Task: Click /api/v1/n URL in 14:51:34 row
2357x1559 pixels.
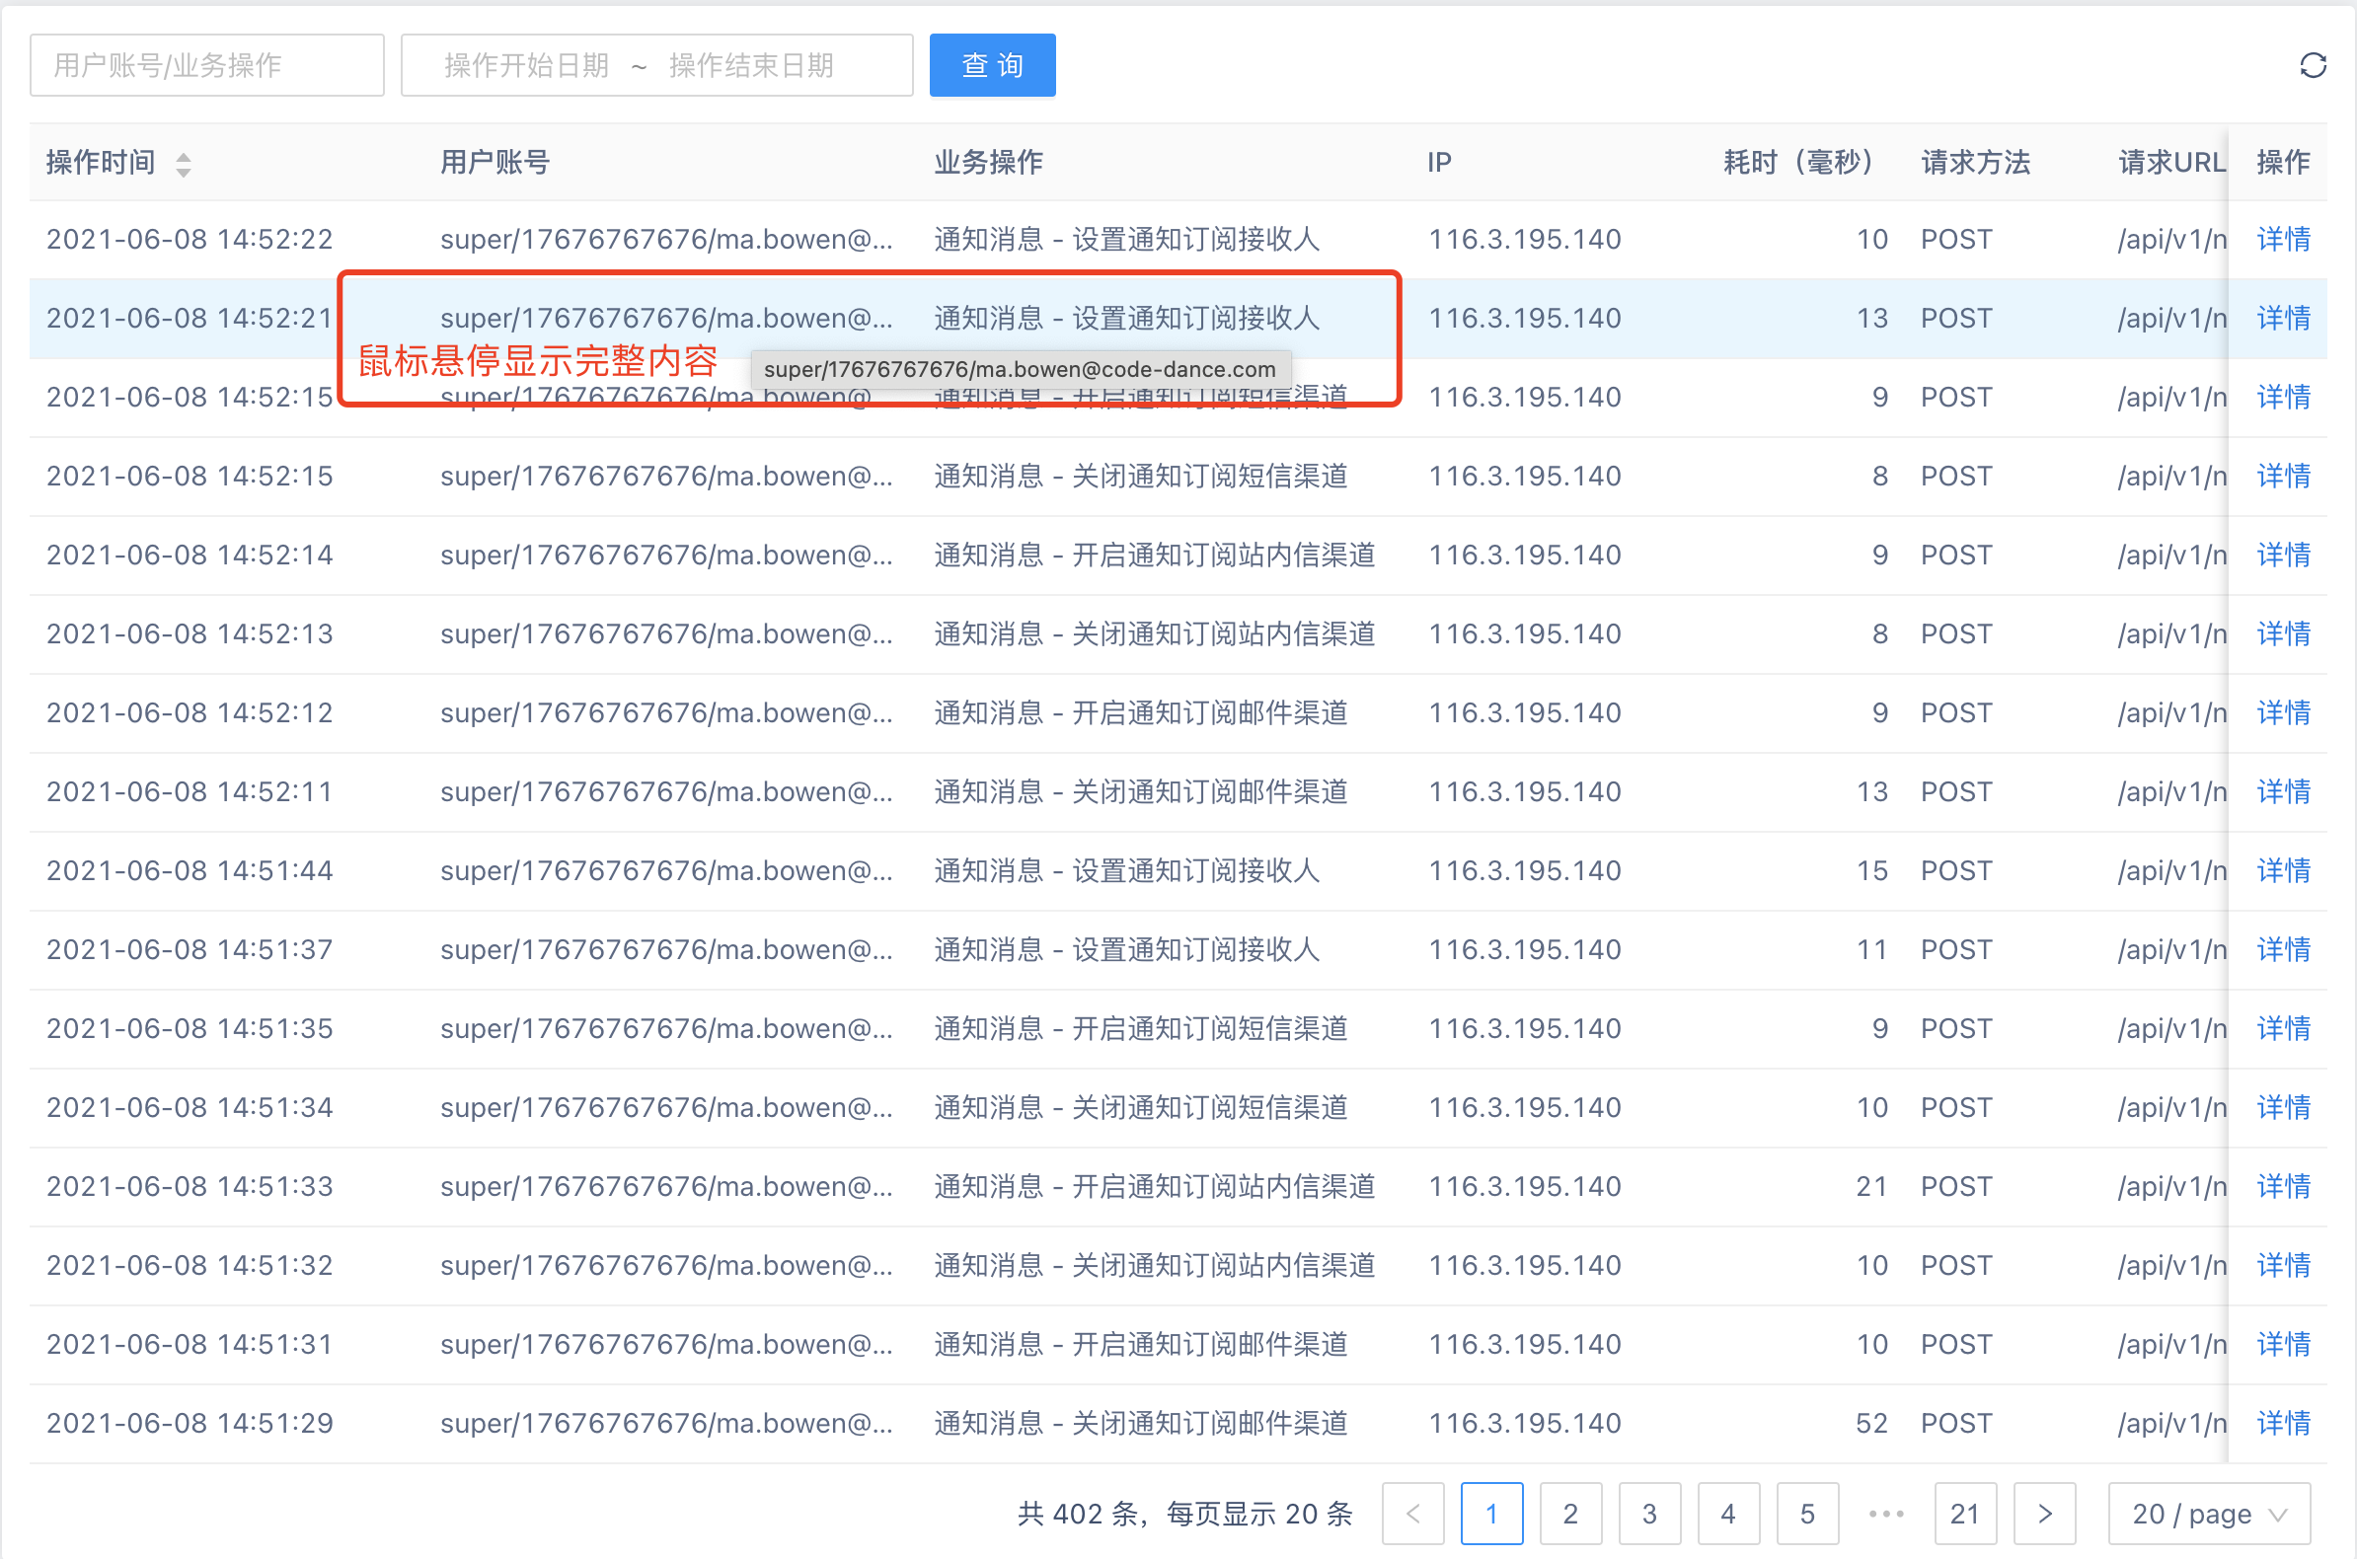Action: [2172, 1108]
